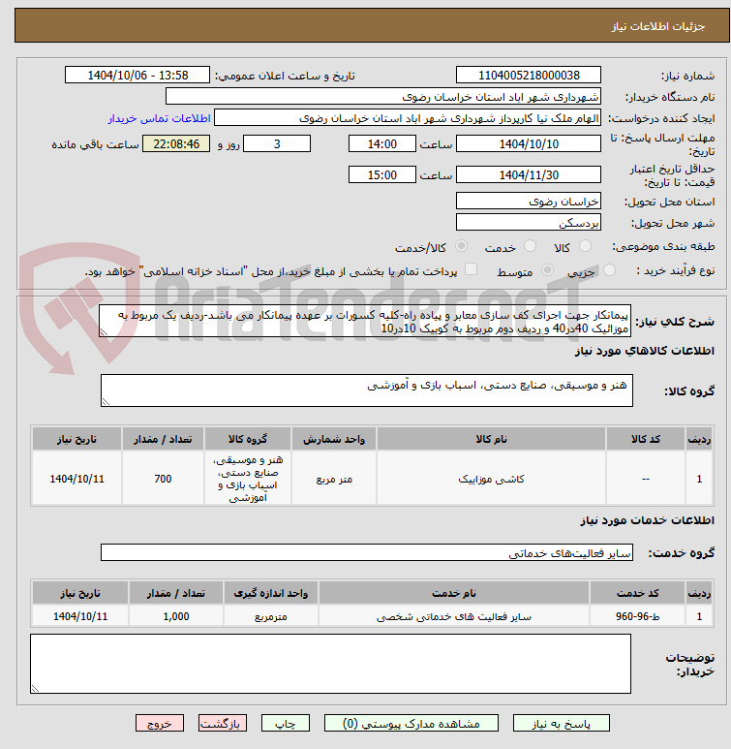Image resolution: width=731 pixels, height=749 pixels.
Task: Choose the جزیی purchase process radio
Action: click(x=609, y=270)
